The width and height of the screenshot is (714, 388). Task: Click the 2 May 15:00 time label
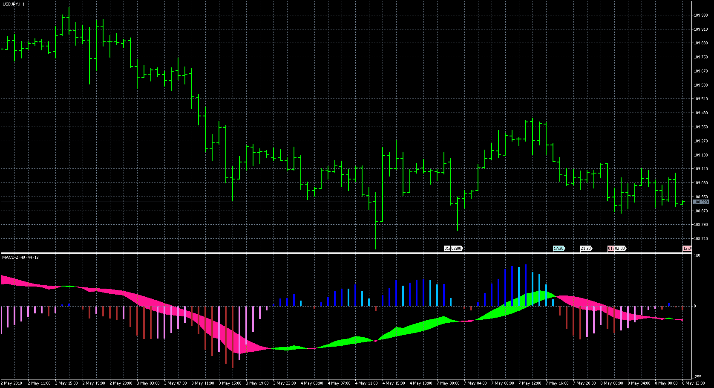[x=66, y=383]
